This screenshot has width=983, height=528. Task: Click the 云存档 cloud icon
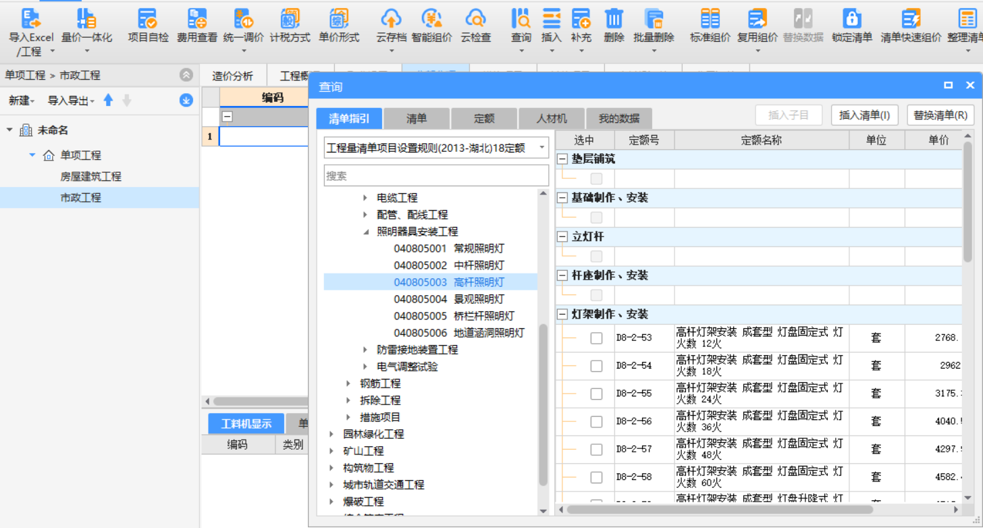pyautogui.click(x=392, y=18)
